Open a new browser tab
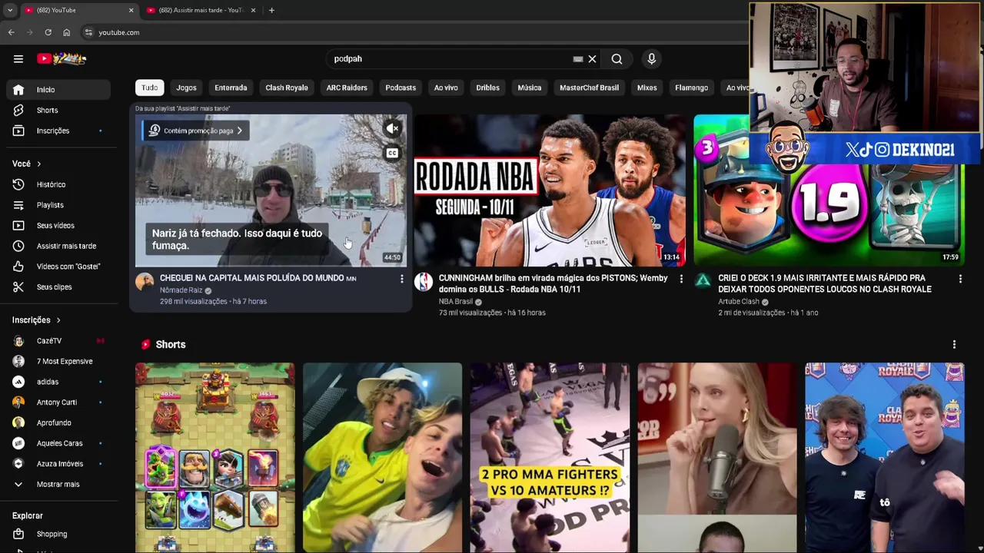 [271, 10]
